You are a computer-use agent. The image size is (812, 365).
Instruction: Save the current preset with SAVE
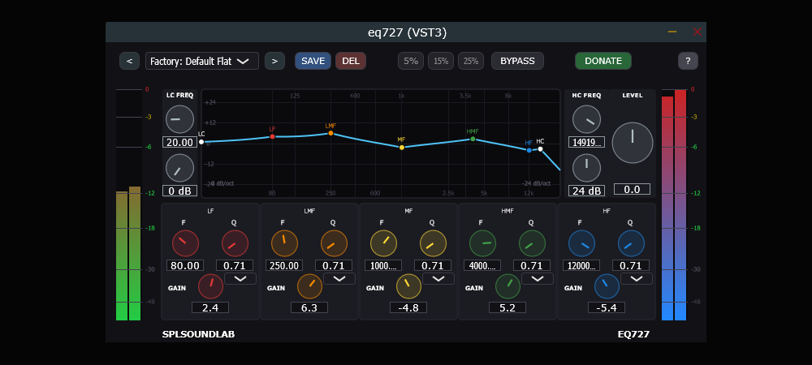pyautogui.click(x=313, y=61)
